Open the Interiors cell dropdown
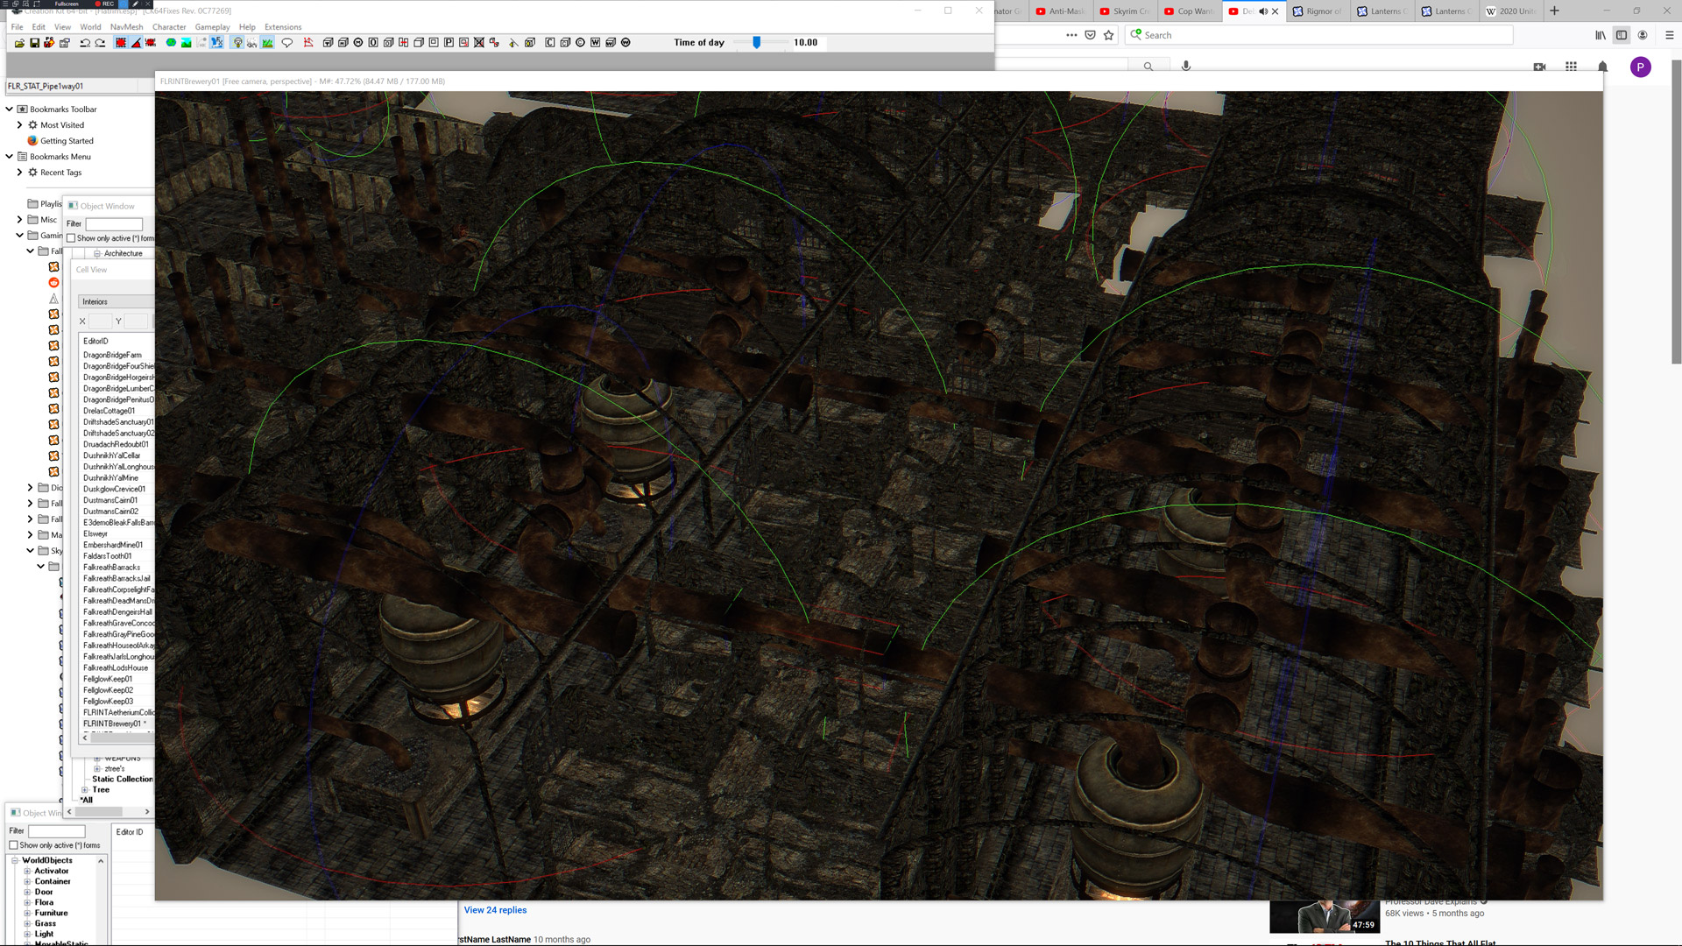This screenshot has width=1682, height=946. pyautogui.click(x=114, y=301)
